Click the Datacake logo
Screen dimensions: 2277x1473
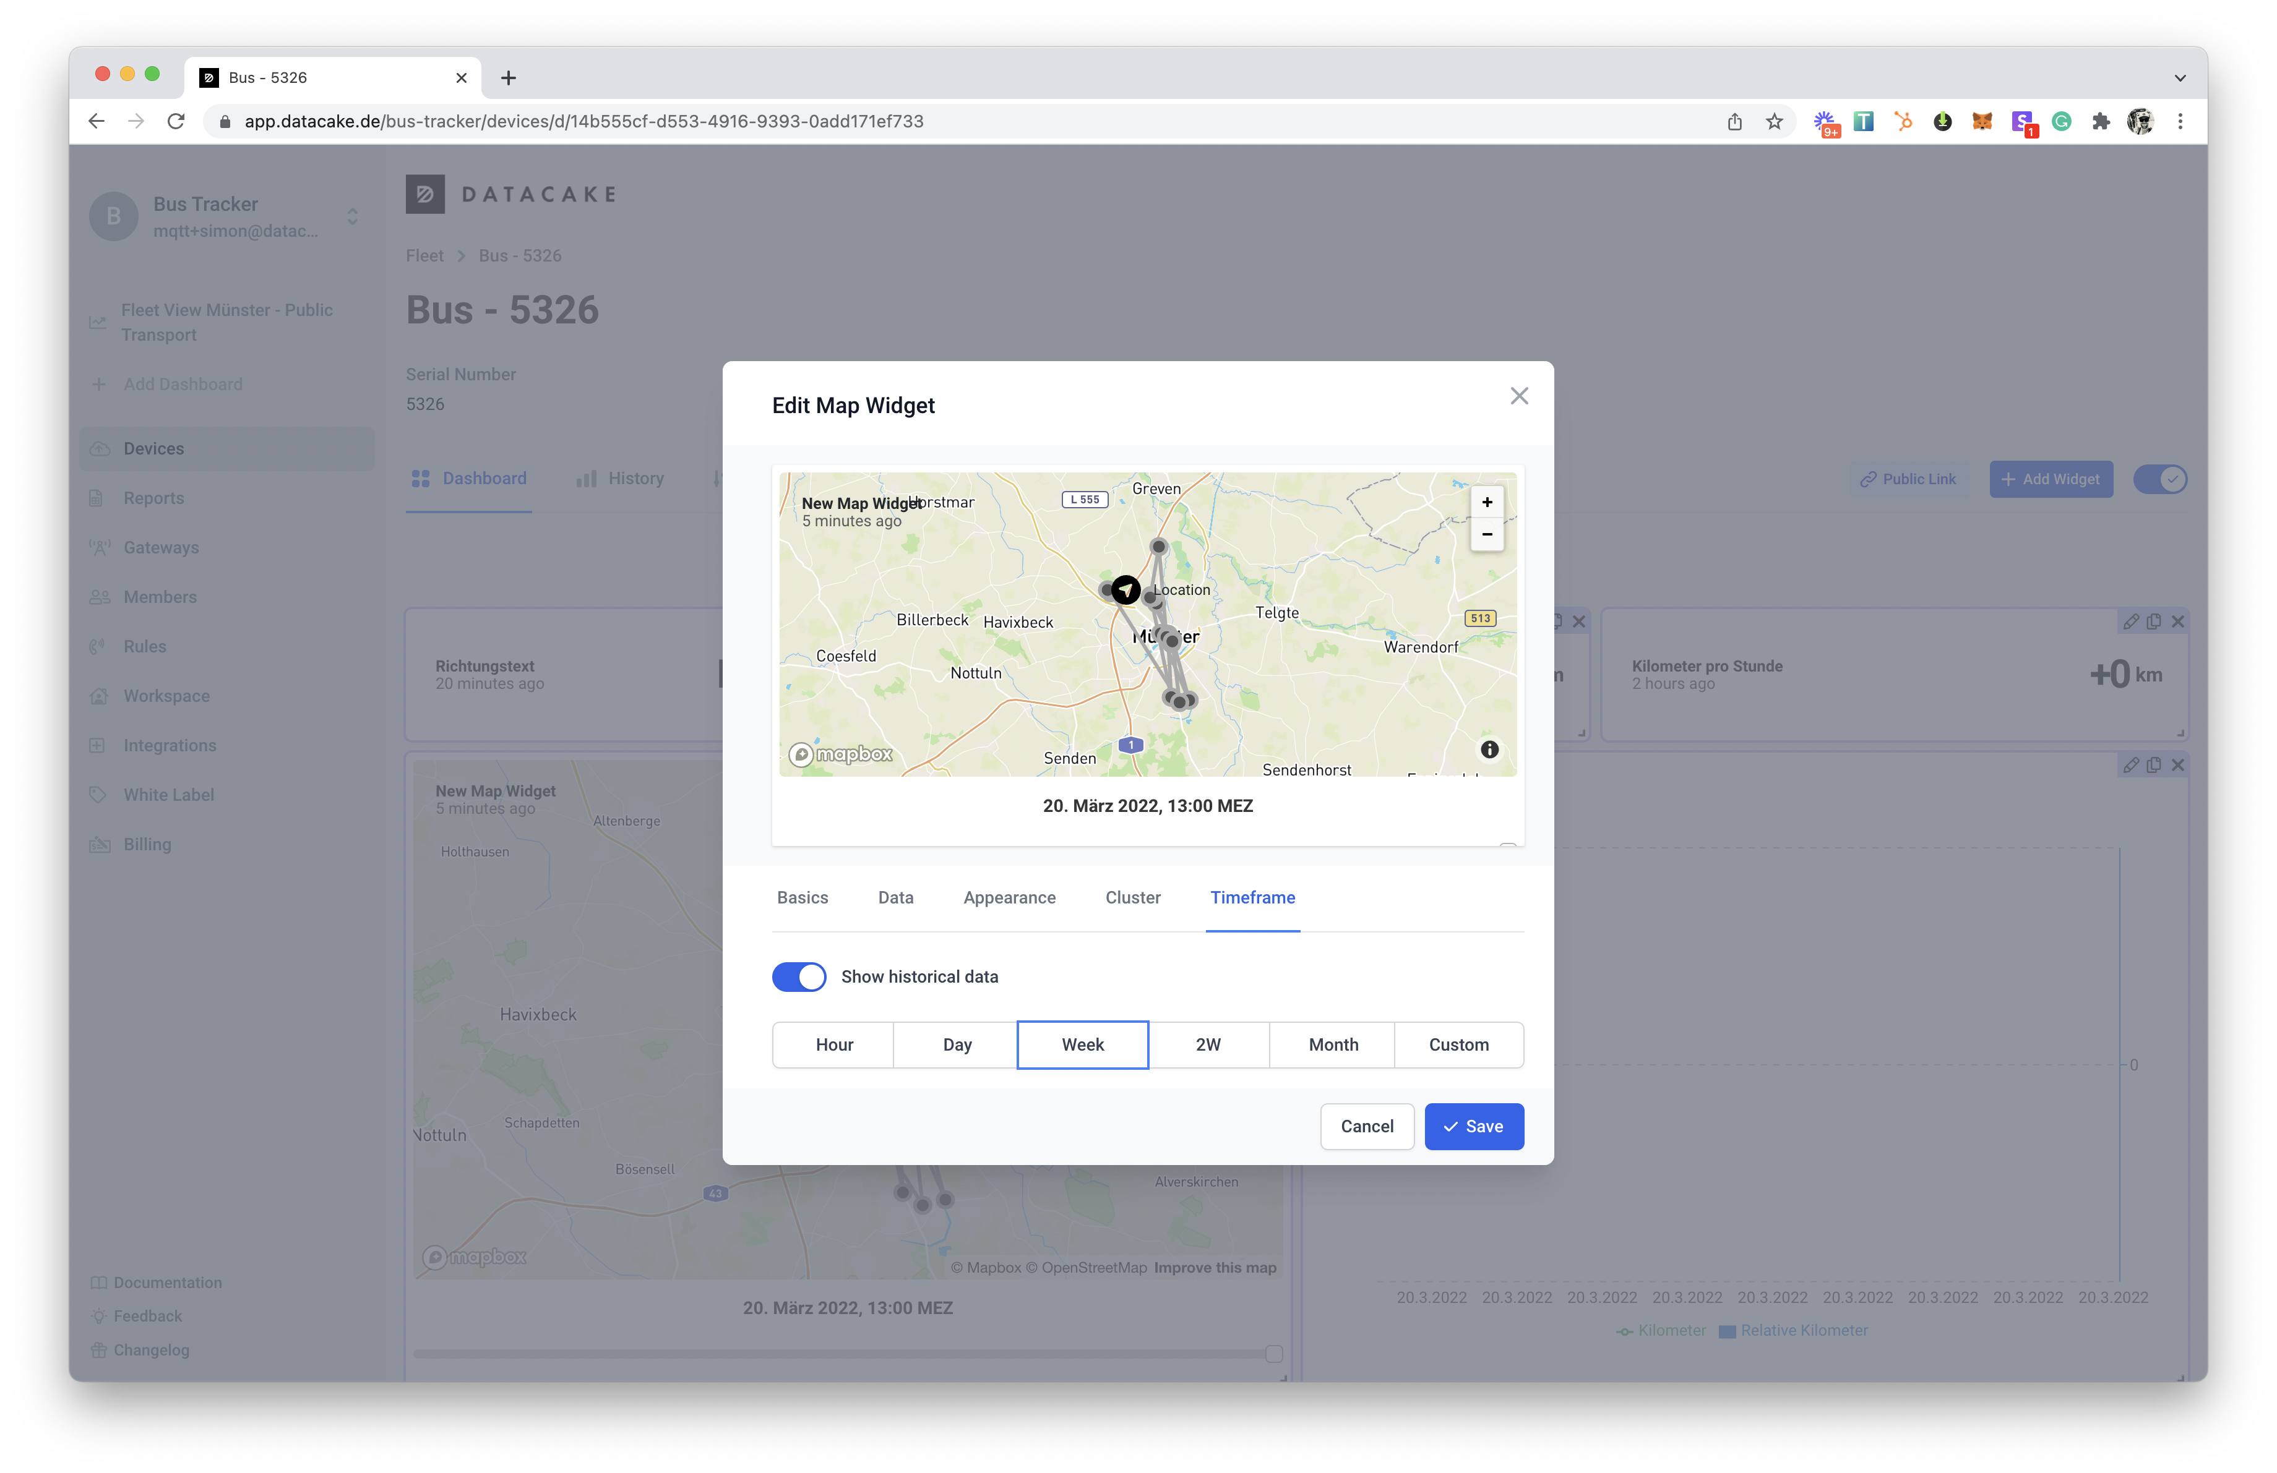(x=512, y=194)
